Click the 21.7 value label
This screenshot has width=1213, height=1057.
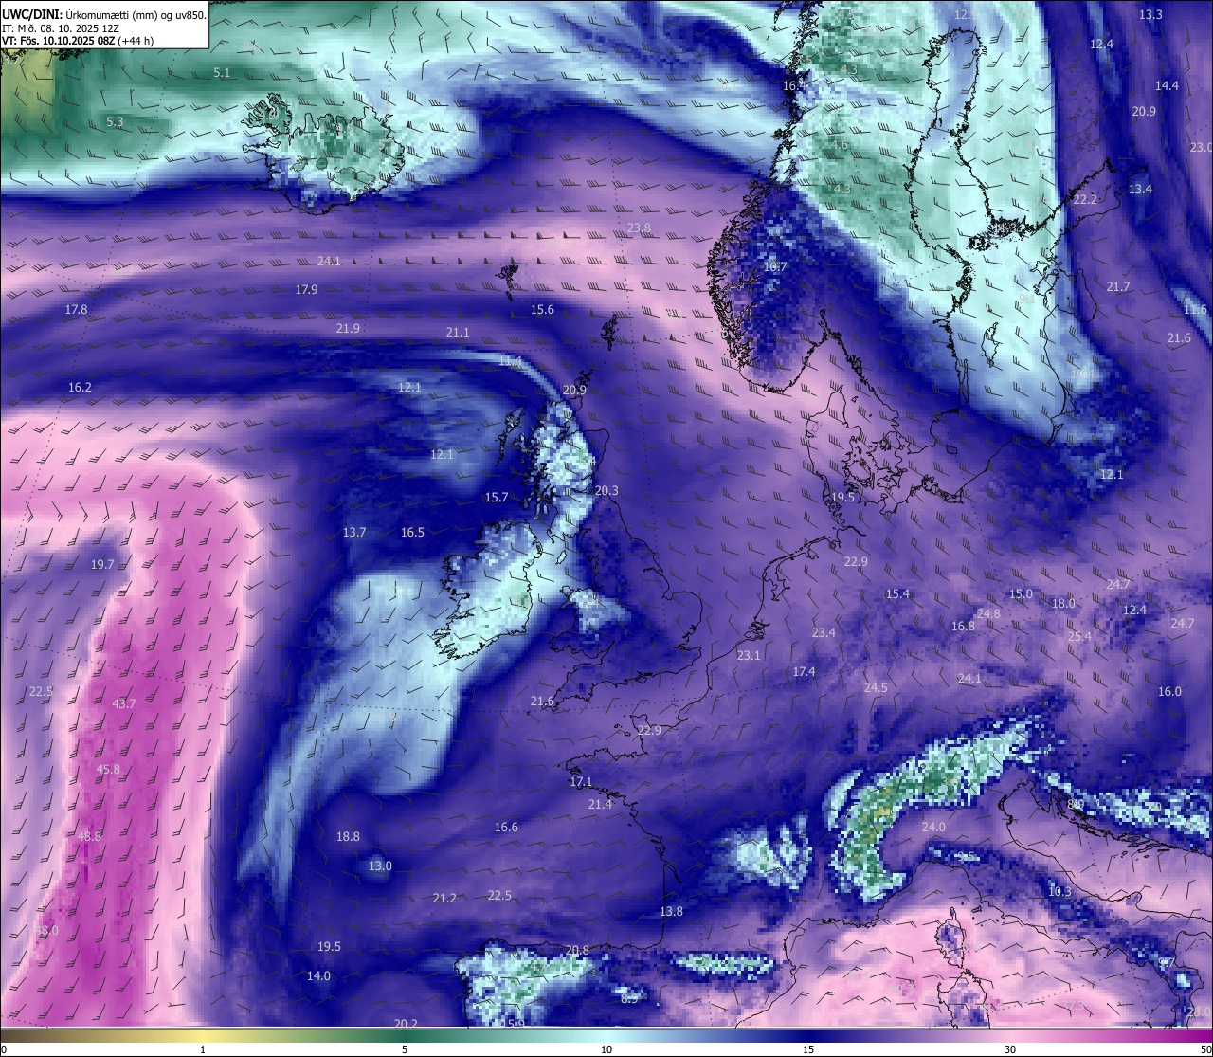click(1118, 286)
